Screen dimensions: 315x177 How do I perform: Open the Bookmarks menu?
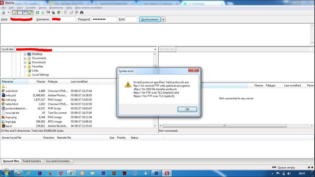click(56, 8)
